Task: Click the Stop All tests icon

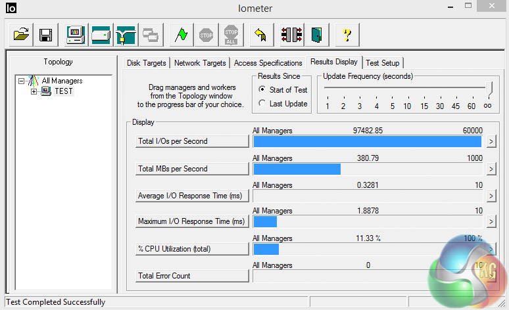Action: [231, 34]
